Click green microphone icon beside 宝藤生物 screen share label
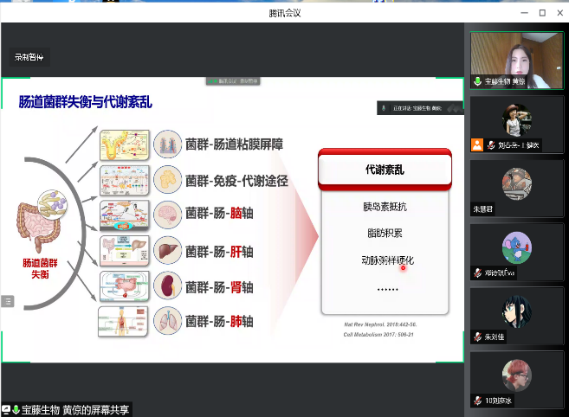Image resolution: width=569 pixels, height=417 pixels. click(x=16, y=409)
